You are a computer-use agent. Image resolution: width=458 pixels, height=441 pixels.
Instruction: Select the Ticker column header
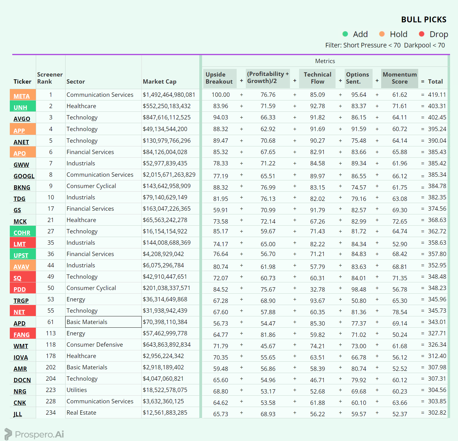(22, 81)
